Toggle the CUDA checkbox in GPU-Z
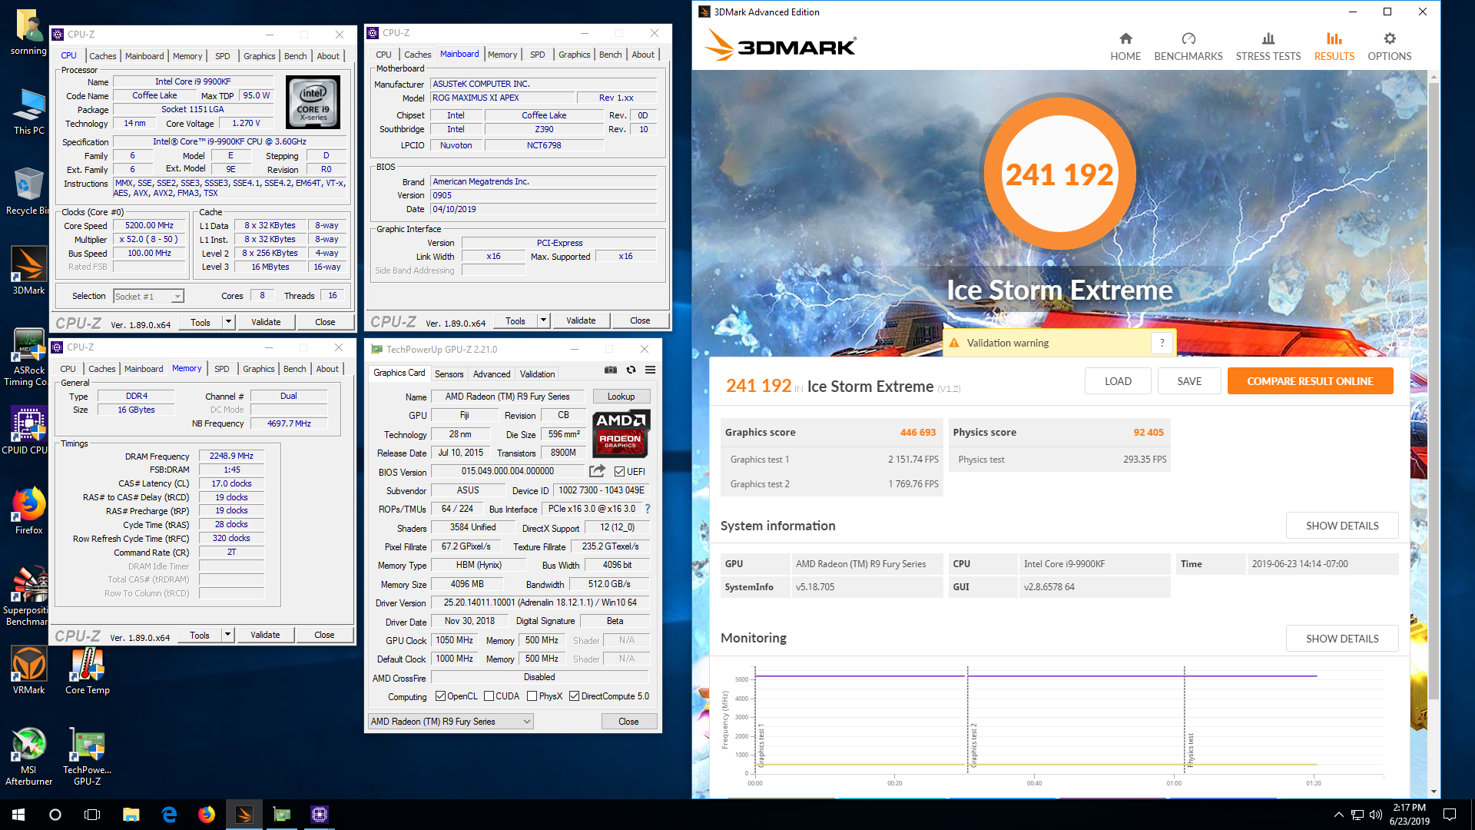Image resolution: width=1475 pixels, height=830 pixels. 489,696
